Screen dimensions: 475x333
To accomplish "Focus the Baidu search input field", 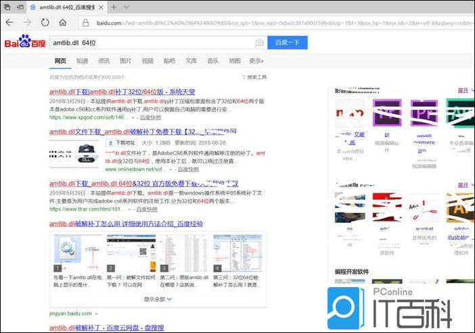I will click(x=153, y=43).
